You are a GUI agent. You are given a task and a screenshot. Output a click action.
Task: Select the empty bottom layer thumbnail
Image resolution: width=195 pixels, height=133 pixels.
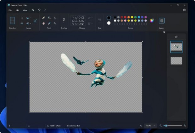176,61
